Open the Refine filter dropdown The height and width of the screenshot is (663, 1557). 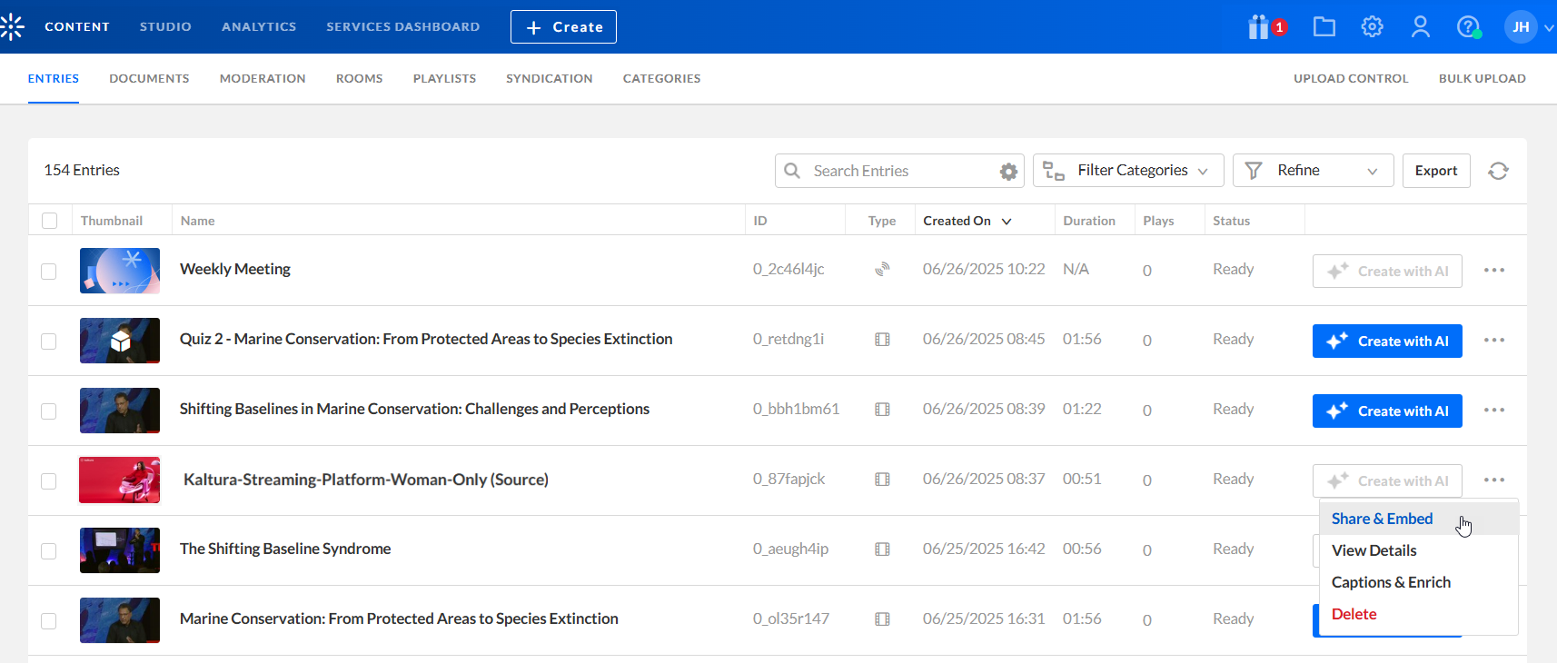coord(1313,171)
